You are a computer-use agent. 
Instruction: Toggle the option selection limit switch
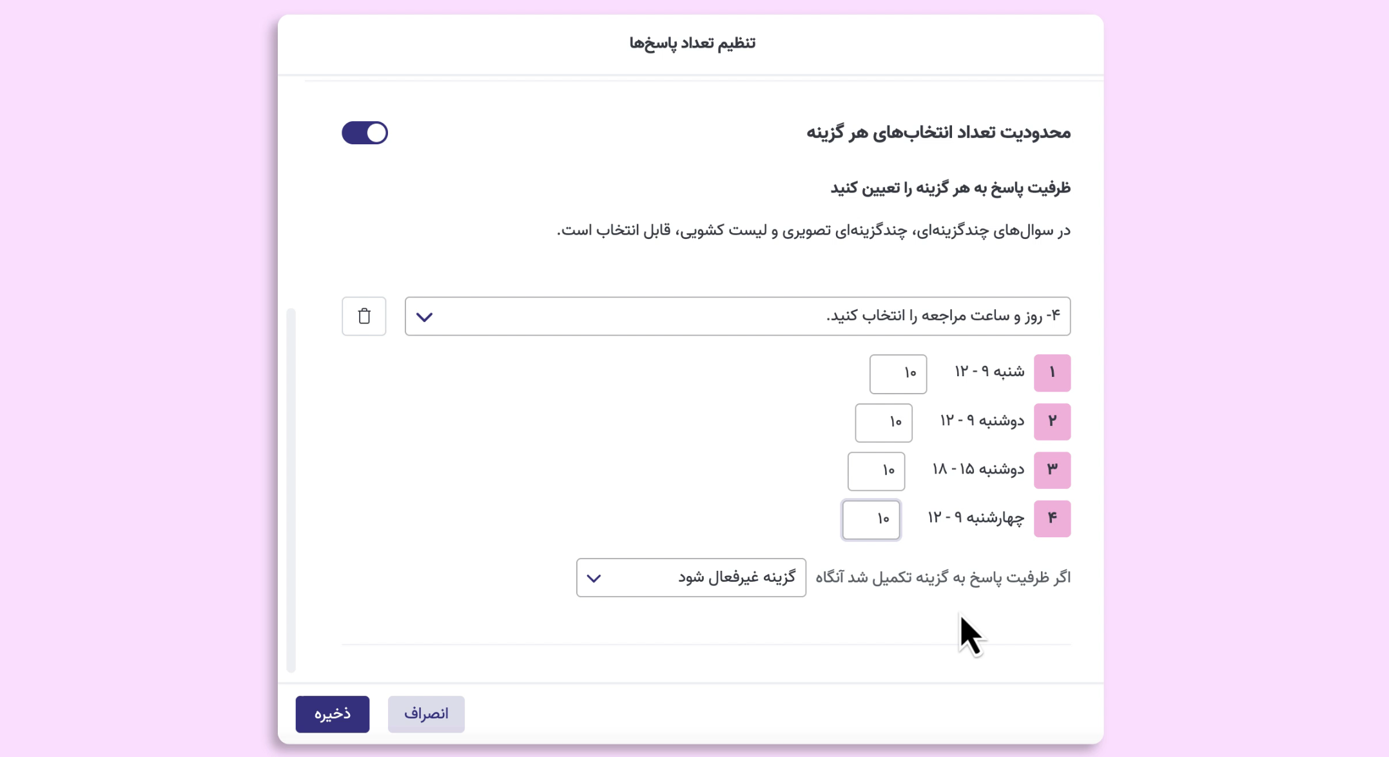tap(365, 133)
